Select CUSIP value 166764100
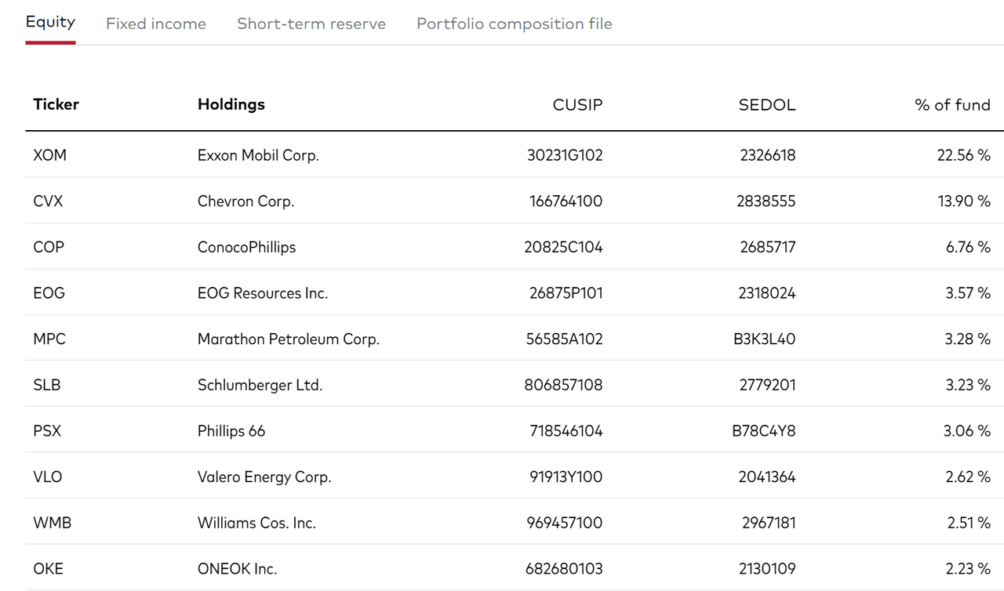Viewport: 1004px width, 591px height. pyautogui.click(x=566, y=201)
